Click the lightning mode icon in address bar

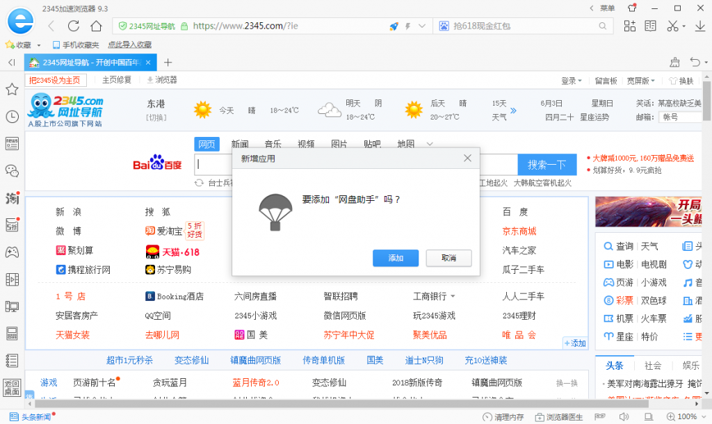(407, 26)
